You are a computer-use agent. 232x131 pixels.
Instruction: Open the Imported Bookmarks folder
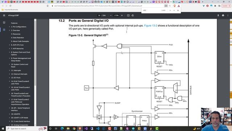(x=10, y=10)
